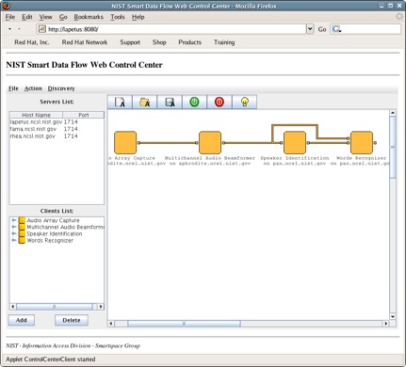The height and width of the screenshot is (367, 406).
Task: Click the Clients List scroll left arrow
Action: [x=13, y=307]
